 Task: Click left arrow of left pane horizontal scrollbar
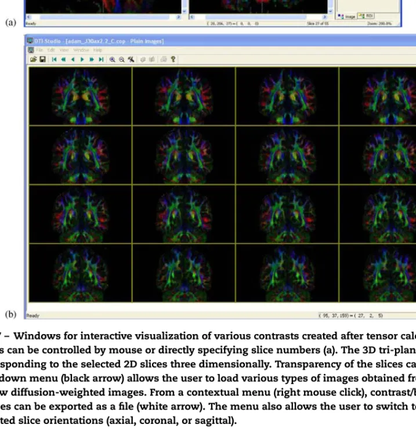(x=28, y=17)
